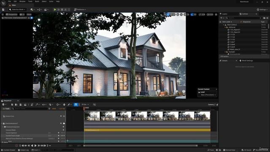The height and width of the screenshot is (152, 270).
Task: Open the Settings dropdown at top right
Action: pyautogui.click(x=262, y=9)
